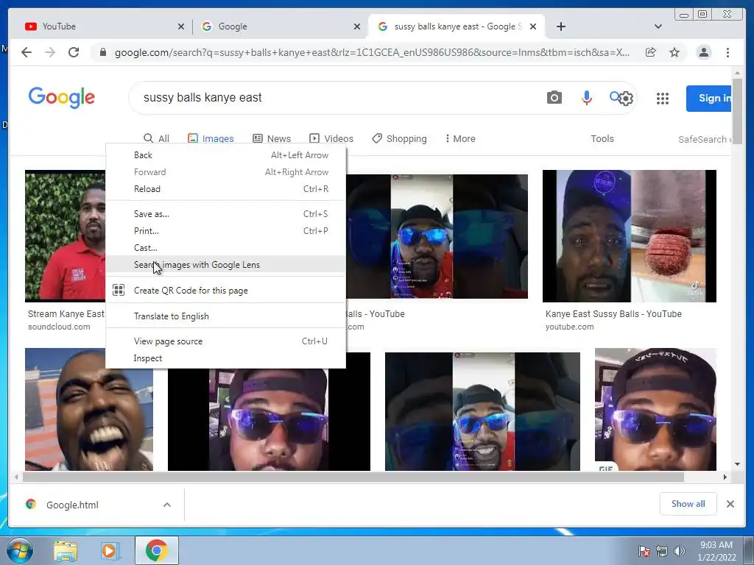Click the Google logo
This screenshot has height=565, width=754.
(x=62, y=98)
